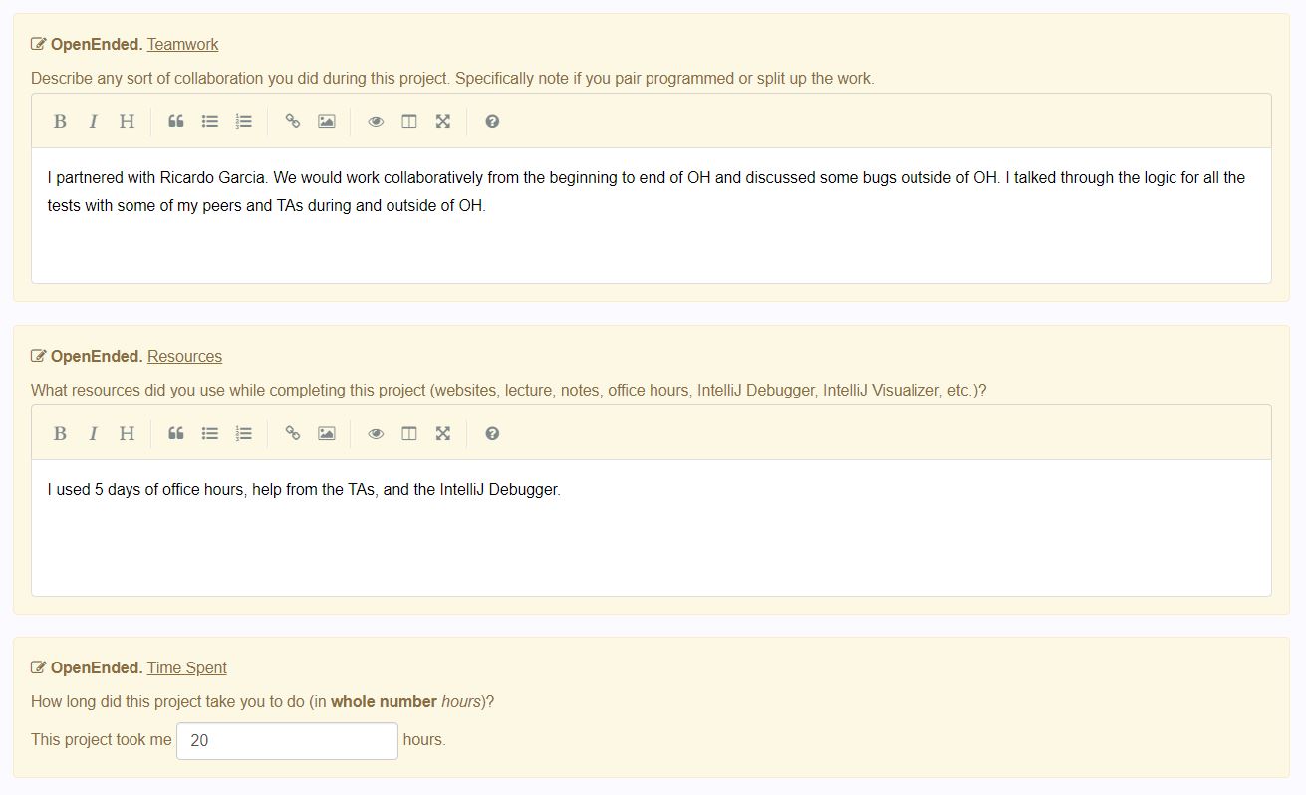Expand Teamwork editor to fullscreen
The image size is (1306, 795).
click(443, 121)
